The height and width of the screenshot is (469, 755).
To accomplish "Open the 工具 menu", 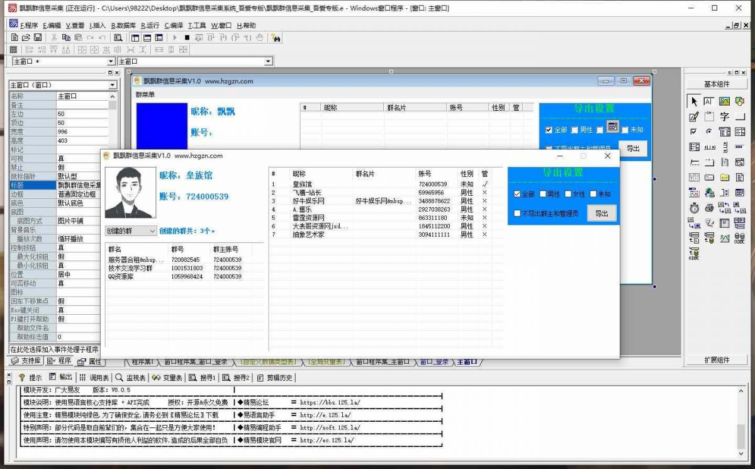I will (x=196, y=26).
